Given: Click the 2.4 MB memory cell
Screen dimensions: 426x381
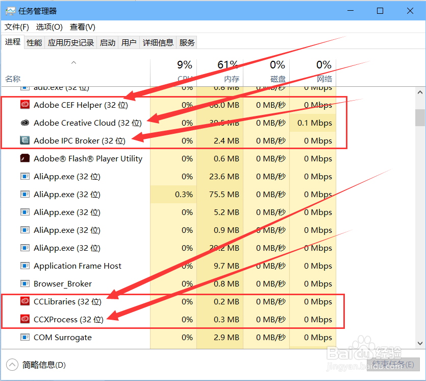Looking at the screenshot, I should [220, 140].
